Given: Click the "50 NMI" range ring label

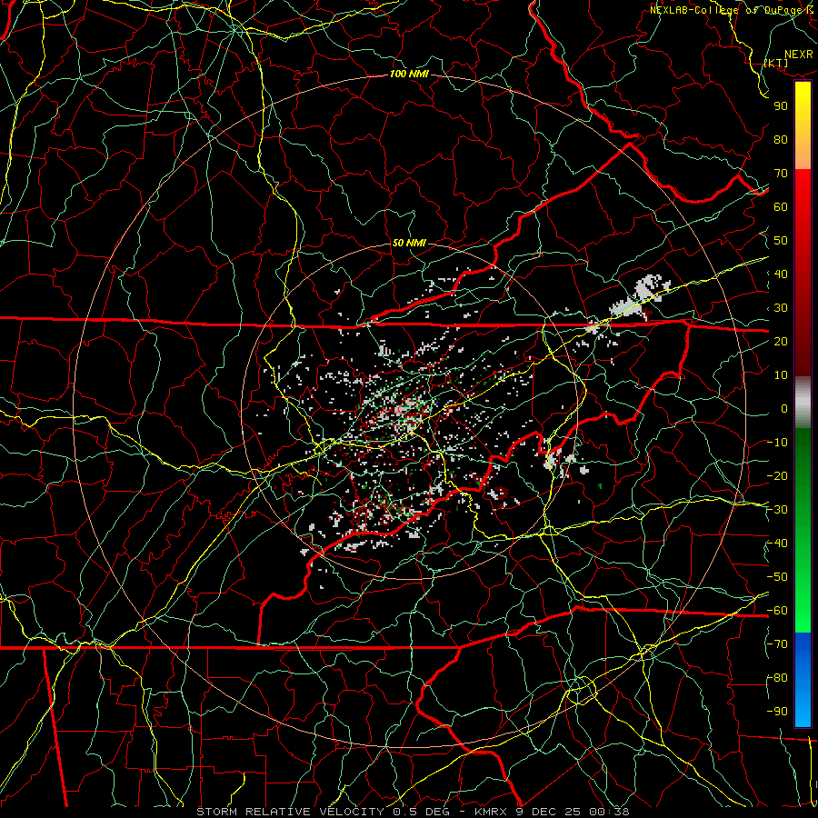Looking at the screenshot, I should 409,243.
